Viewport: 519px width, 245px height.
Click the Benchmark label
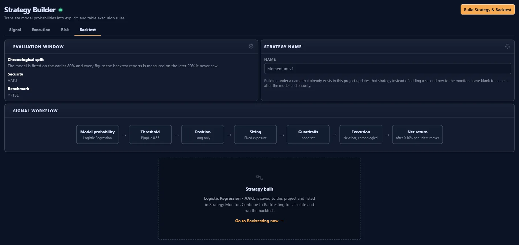pyautogui.click(x=19, y=89)
